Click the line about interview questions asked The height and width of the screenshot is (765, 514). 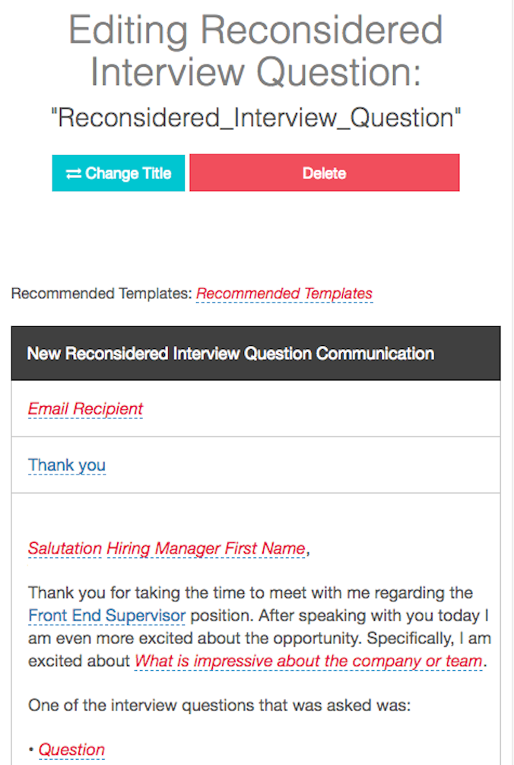[x=219, y=705]
